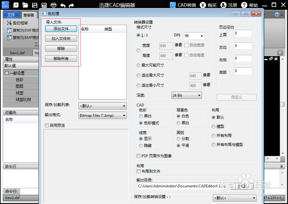Viewport: 288px width, 204px height.
Task: Save the drawing via the save icon
Action: point(34,5)
